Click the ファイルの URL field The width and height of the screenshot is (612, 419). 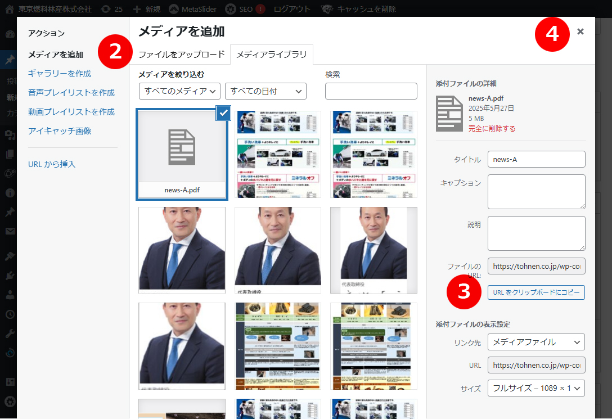point(536,266)
